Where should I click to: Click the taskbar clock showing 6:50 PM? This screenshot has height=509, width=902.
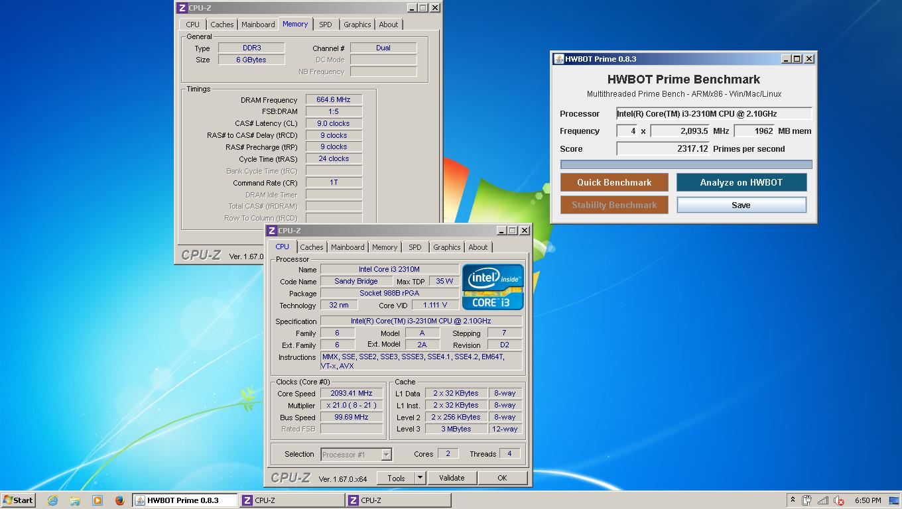click(x=868, y=500)
